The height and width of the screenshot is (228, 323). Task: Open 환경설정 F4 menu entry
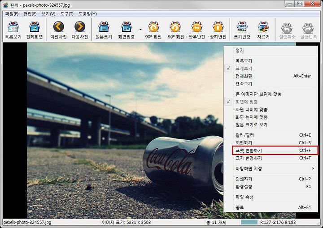click(271, 187)
